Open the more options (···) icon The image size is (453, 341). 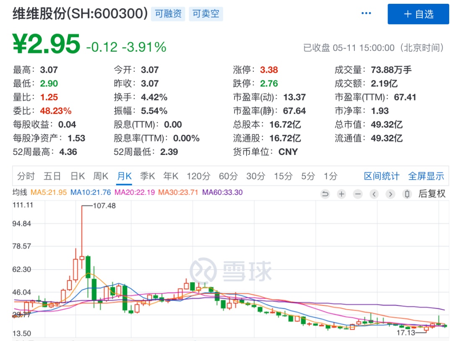pyautogui.click(x=366, y=13)
